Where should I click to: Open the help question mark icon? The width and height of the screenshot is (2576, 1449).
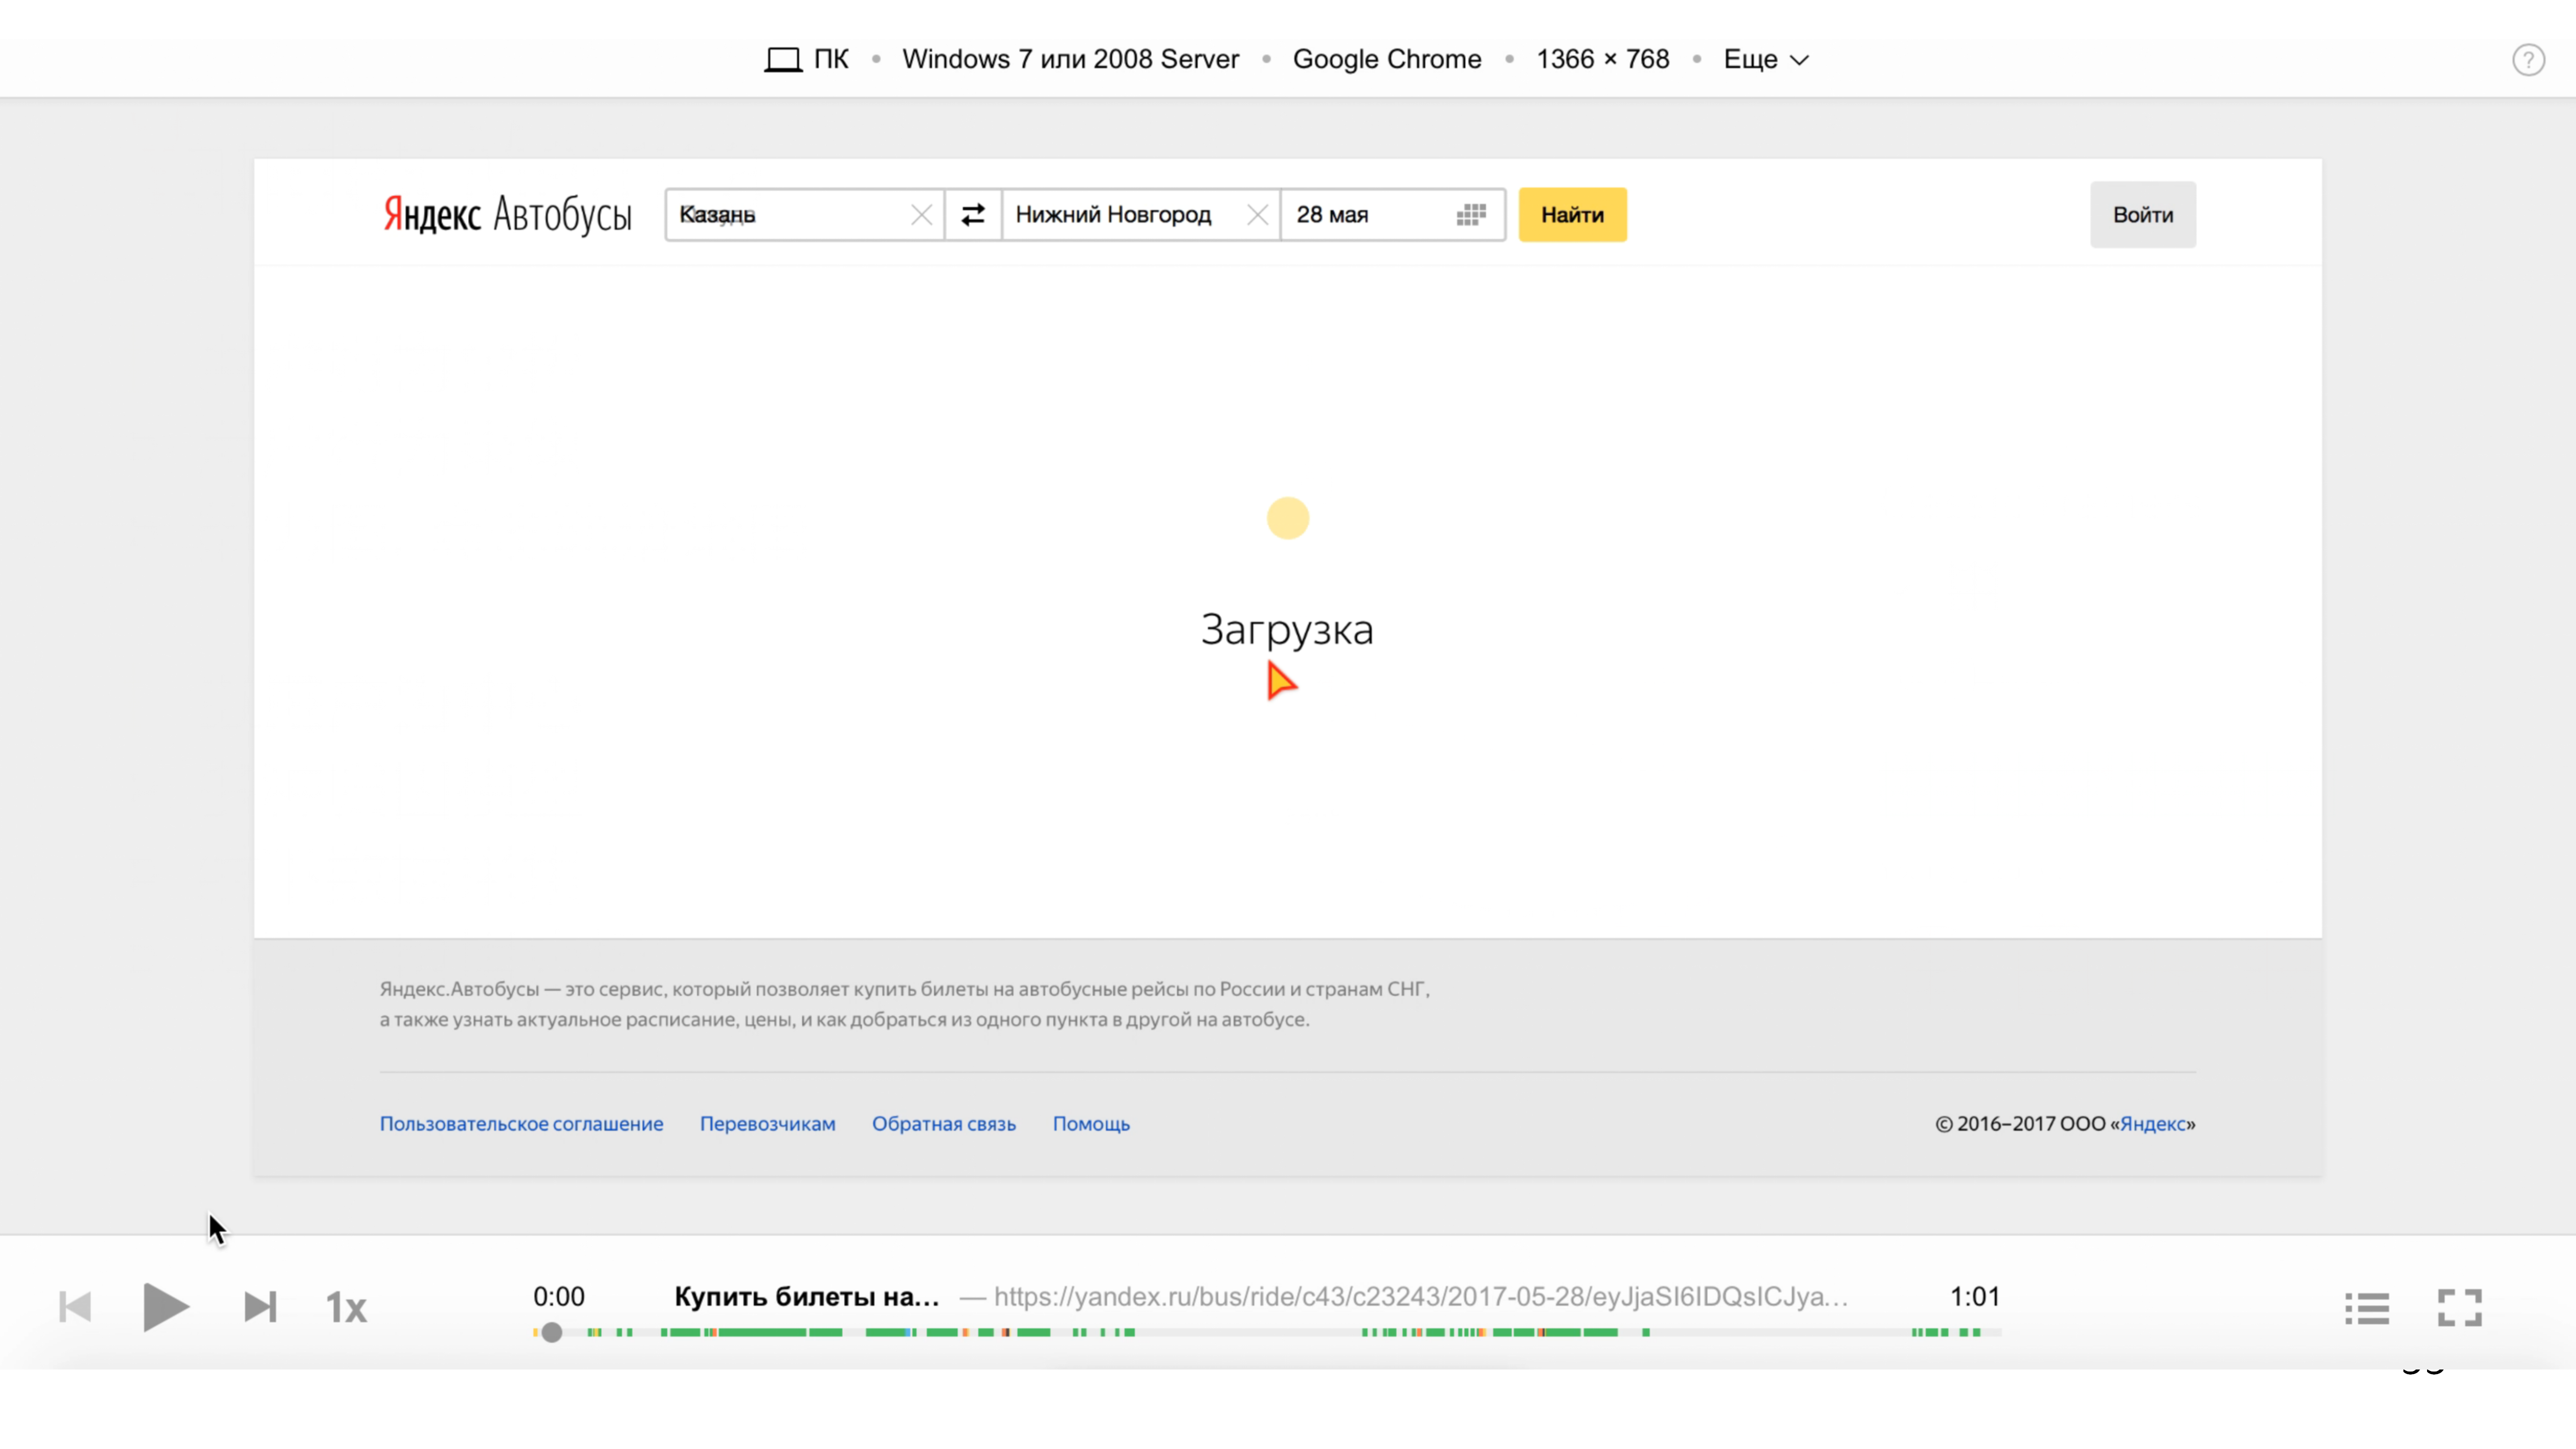pyautogui.click(x=2528, y=60)
